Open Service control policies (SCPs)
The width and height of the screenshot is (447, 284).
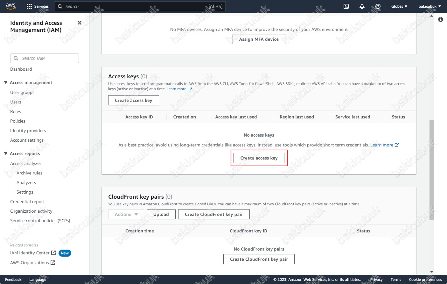coord(40,221)
